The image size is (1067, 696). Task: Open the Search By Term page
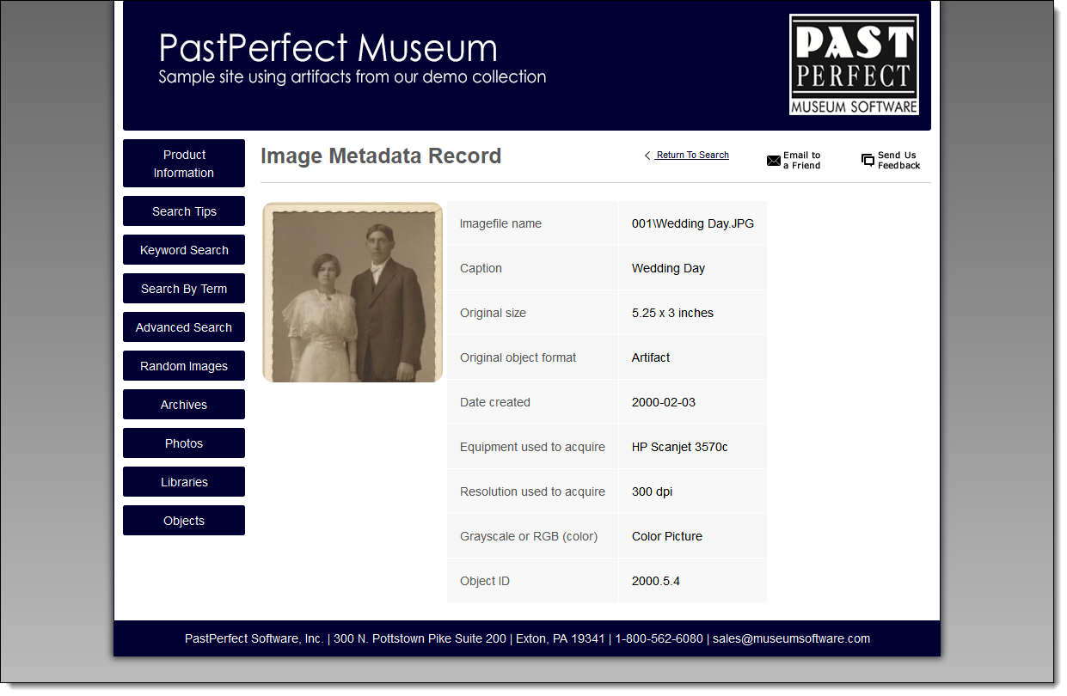(183, 288)
